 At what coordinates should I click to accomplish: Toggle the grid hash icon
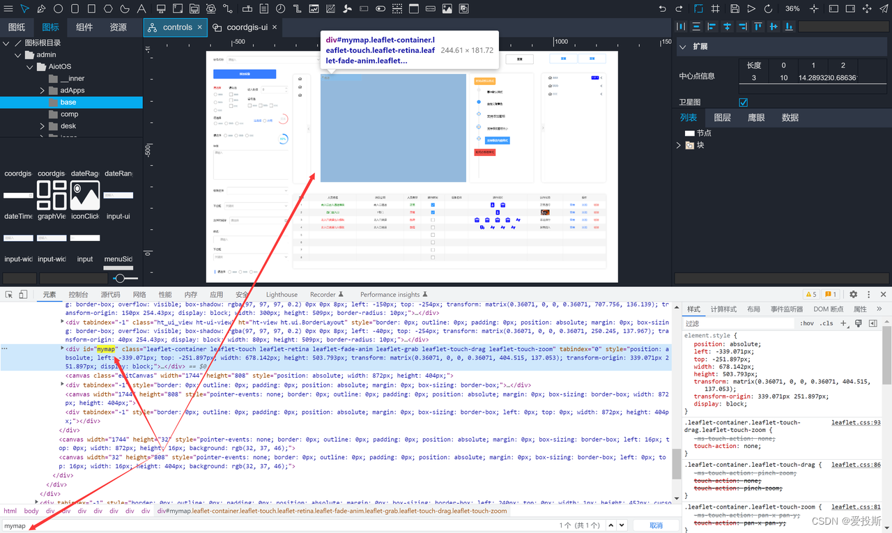pyautogui.click(x=716, y=9)
